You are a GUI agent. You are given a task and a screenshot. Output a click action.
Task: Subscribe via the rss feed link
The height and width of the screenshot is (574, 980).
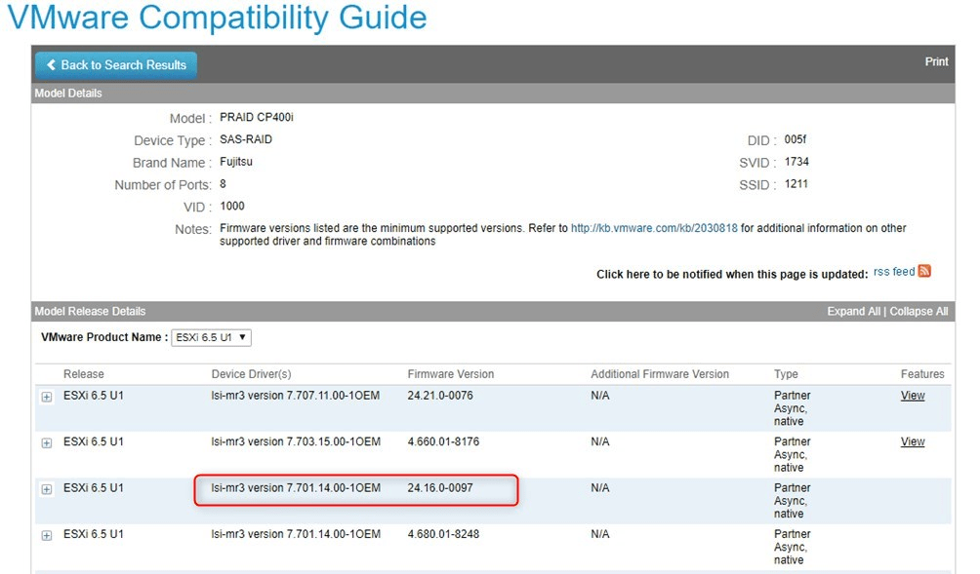pyautogui.click(x=894, y=272)
